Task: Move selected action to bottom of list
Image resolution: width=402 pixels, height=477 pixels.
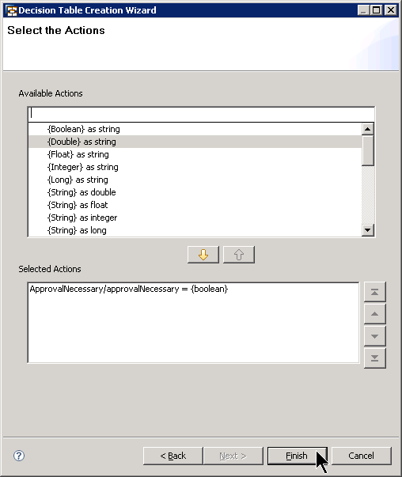Action: (374, 358)
